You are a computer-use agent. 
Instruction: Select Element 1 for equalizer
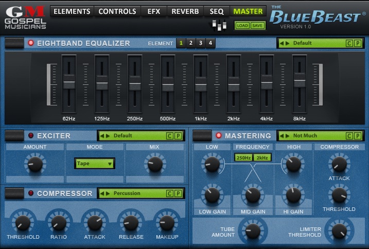181,43
